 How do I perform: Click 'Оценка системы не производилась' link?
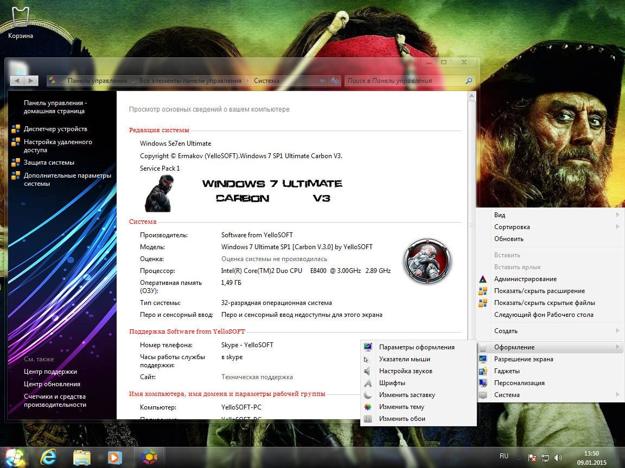[x=274, y=259]
